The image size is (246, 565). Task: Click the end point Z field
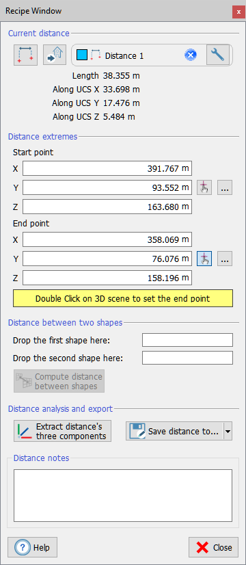(107, 278)
